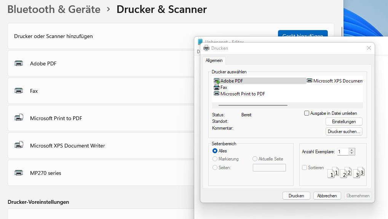Click the Settings window vertical scrollbar
The height and width of the screenshot is (219, 388).
coord(342,32)
